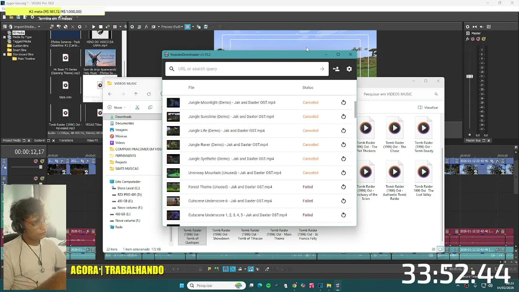The image size is (519, 292).
Task: Select Master Bus tab
Action: click(x=472, y=140)
